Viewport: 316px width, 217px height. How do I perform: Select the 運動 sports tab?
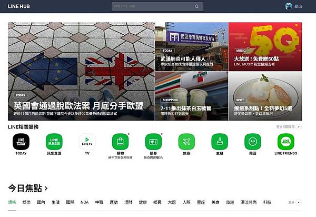pos(114,202)
